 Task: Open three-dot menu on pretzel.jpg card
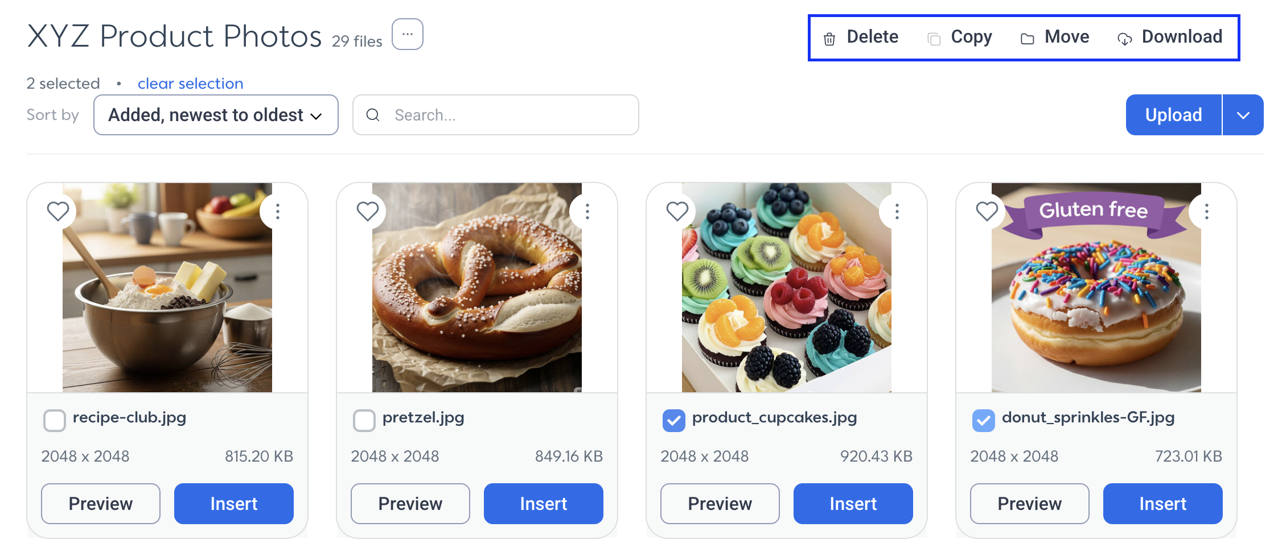coord(587,211)
